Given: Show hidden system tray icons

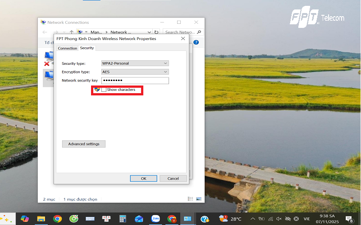Looking at the screenshot, I should [252, 219].
